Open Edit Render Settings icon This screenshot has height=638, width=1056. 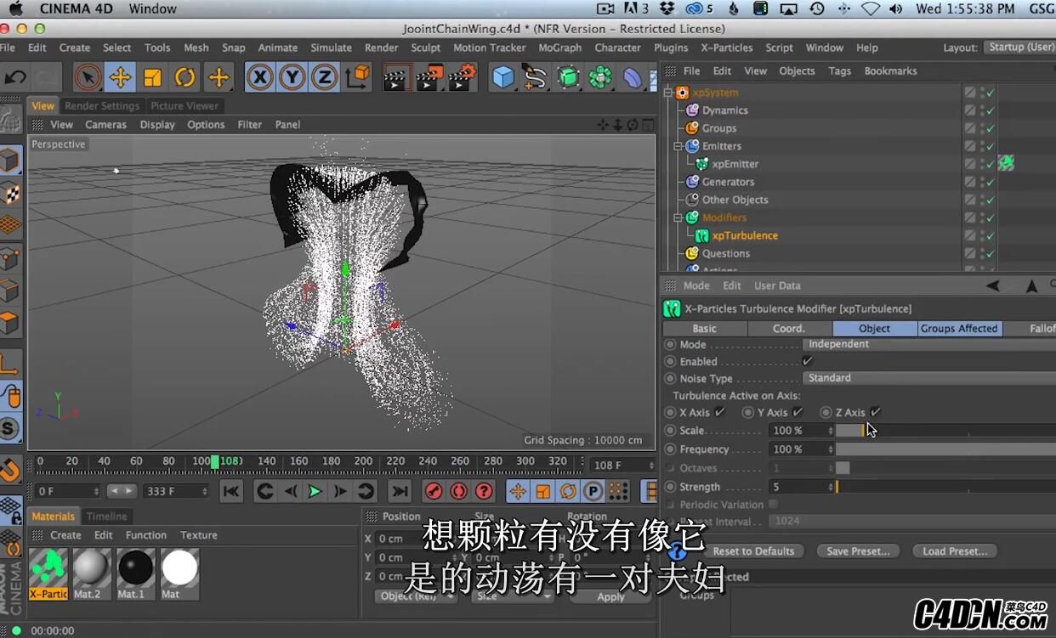(x=462, y=78)
